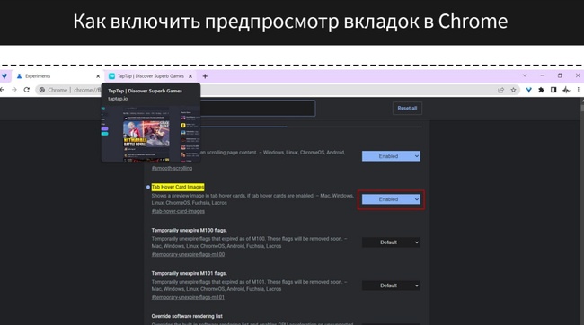Expand the M100 flags Default dropdown
This screenshot has height=325, width=584.
[x=391, y=242]
